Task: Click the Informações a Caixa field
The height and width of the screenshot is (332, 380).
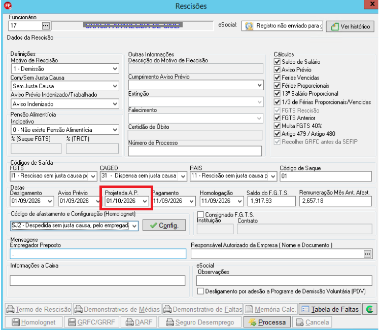Action: pyautogui.click(x=98, y=280)
